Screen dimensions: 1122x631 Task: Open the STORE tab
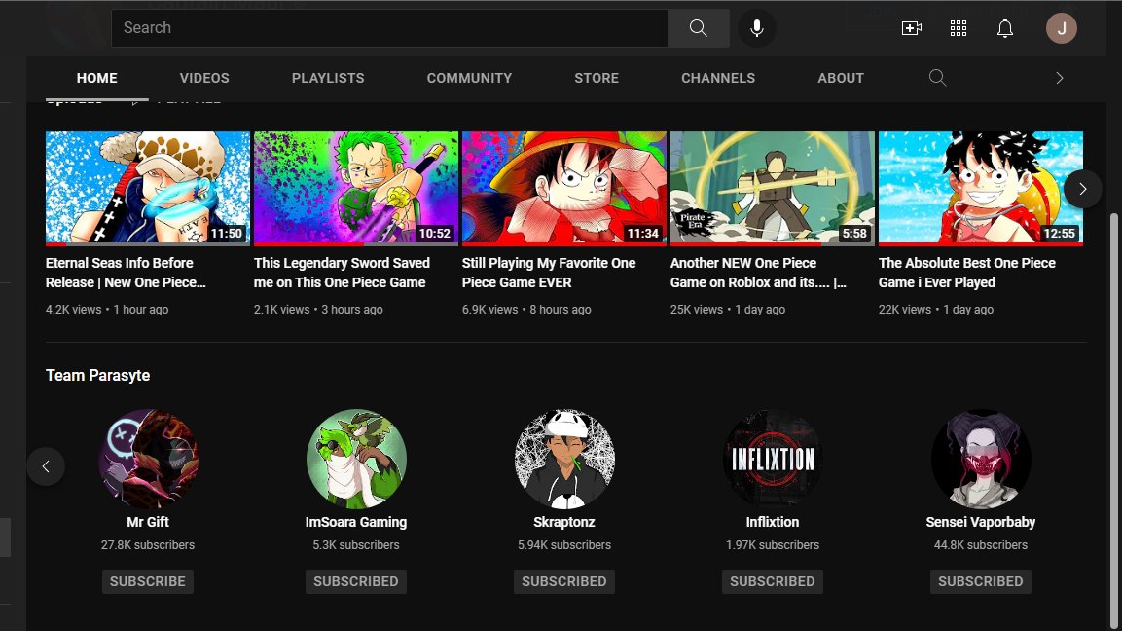[x=597, y=78]
